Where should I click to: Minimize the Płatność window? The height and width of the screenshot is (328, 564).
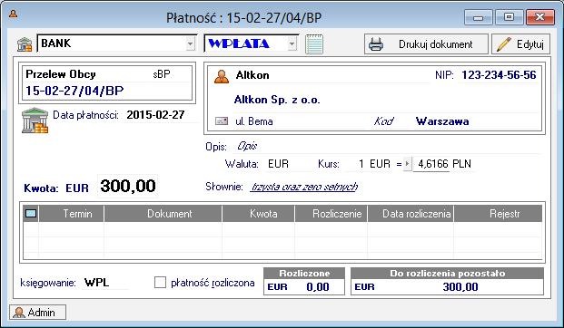[x=478, y=17]
